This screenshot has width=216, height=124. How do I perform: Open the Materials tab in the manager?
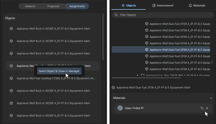pyautogui.click(x=197, y=5)
